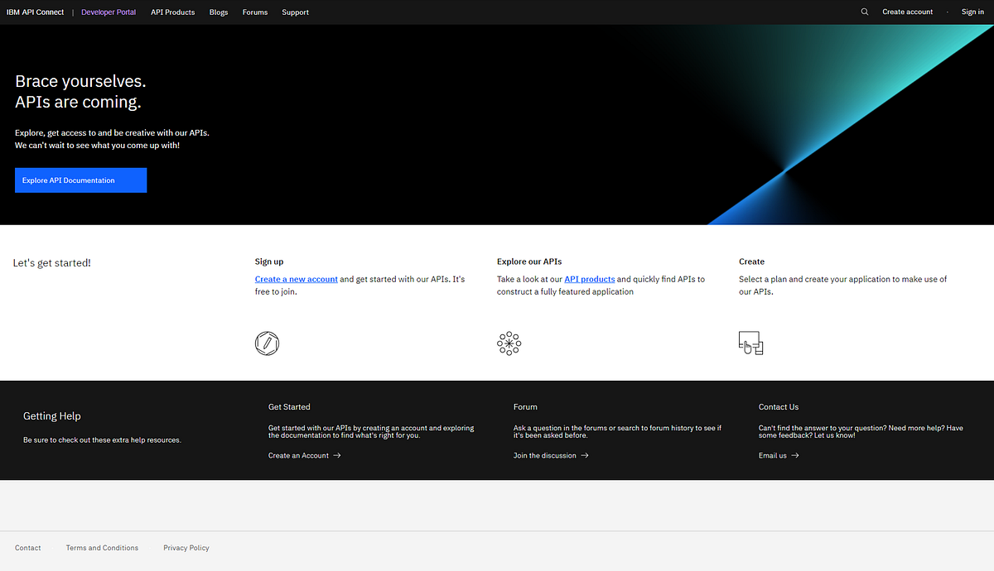The width and height of the screenshot is (994, 571).
Task: Open the API Products navigation item
Action: (x=172, y=12)
